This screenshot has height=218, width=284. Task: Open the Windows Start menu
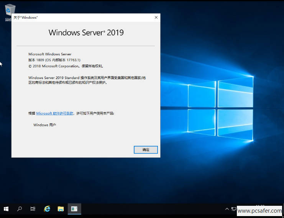click(6, 209)
